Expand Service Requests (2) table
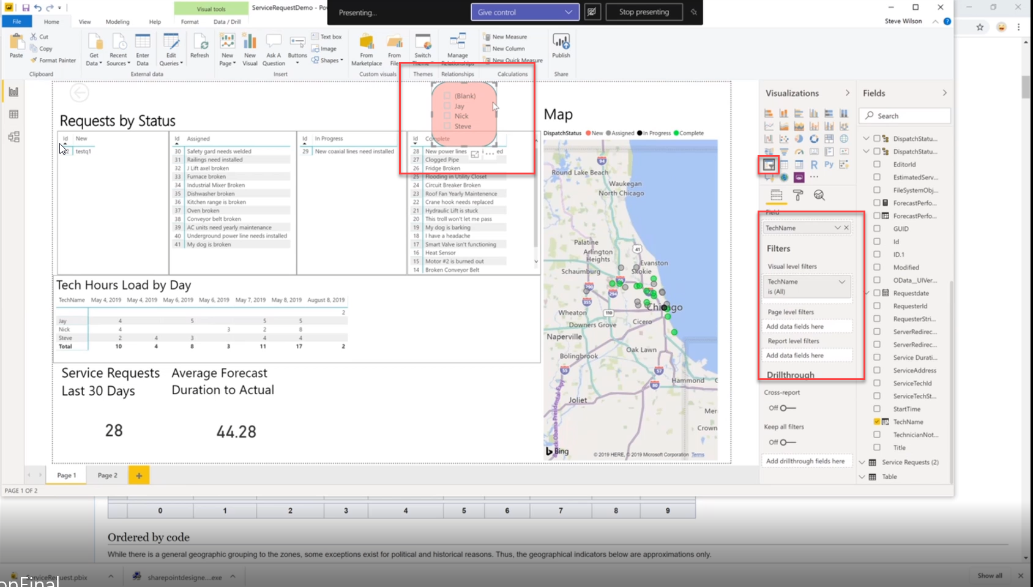The image size is (1033, 587). coord(862,462)
